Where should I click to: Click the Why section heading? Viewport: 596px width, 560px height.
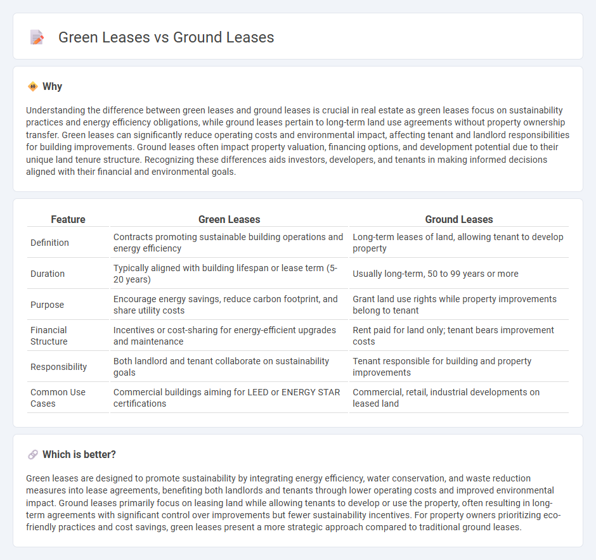pos(53,87)
